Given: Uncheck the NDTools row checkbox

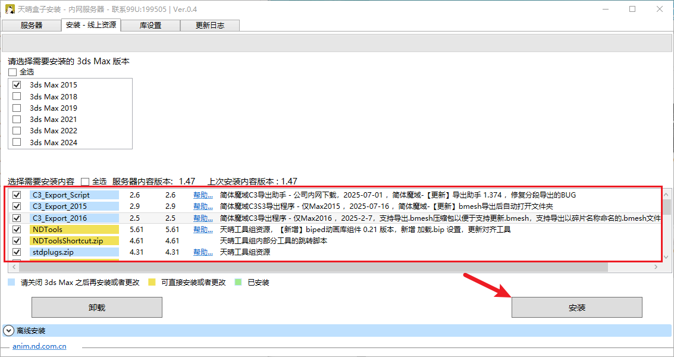Looking at the screenshot, I should (x=17, y=230).
